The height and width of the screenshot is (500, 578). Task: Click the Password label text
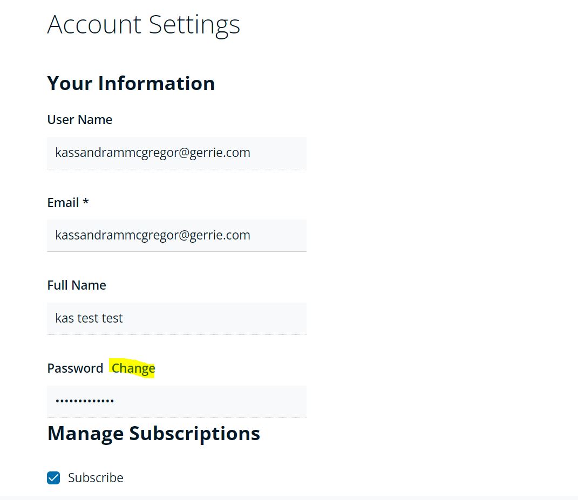tap(75, 368)
